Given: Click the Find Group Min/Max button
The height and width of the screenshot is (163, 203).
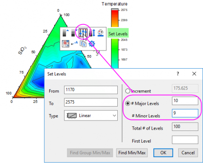Looking at the screenshot, I should pyautogui.click(x=90, y=153).
